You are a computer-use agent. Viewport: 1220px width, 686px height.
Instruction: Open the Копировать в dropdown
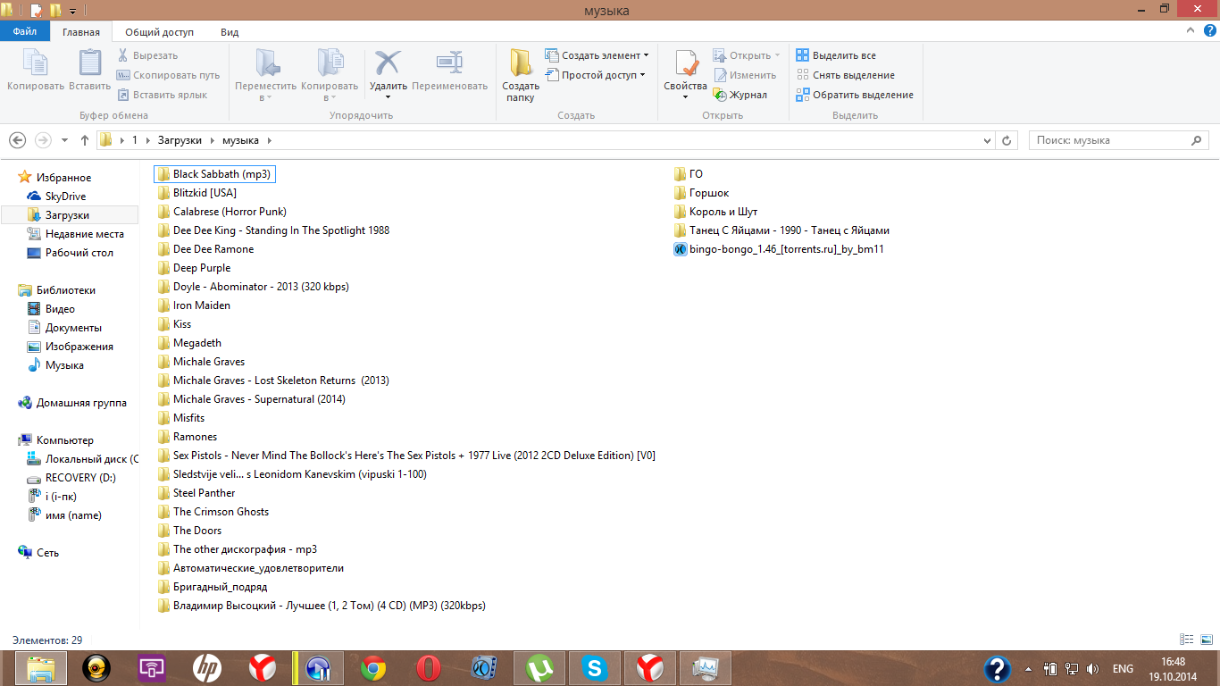(330, 75)
